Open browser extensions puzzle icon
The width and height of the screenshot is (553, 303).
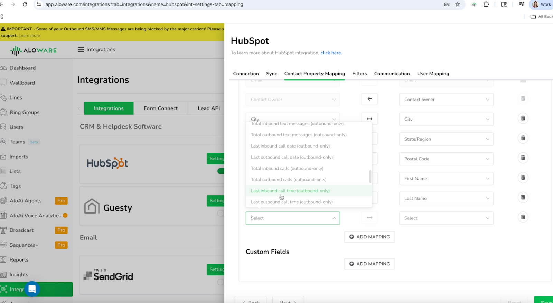click(486, 4)
